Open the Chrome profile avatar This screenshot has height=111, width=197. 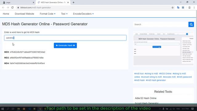pyautogui.click(x=189, y=7)
